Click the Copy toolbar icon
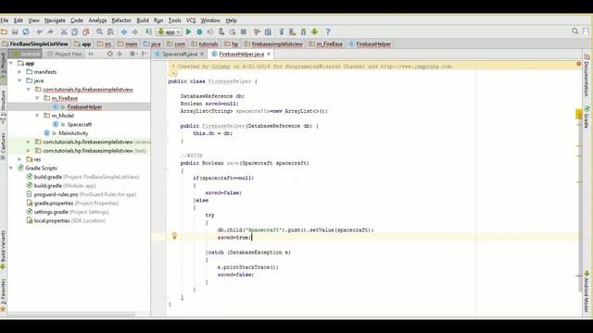This screenshot has height=333, width=593. 75,32
